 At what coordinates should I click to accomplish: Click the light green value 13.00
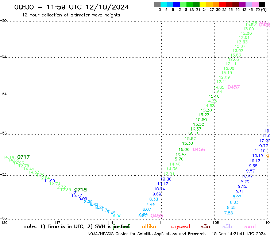[x=248, y=29]
